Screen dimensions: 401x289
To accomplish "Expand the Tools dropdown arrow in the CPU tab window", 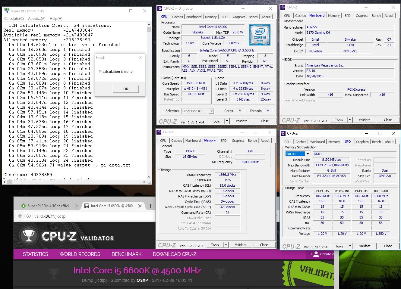I will (x=227, y=121).
